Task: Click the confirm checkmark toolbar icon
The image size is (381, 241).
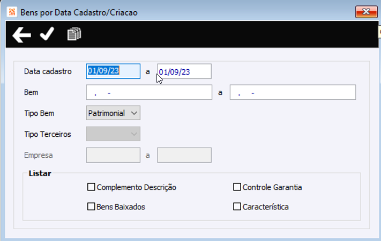Action: coord(47,34)
